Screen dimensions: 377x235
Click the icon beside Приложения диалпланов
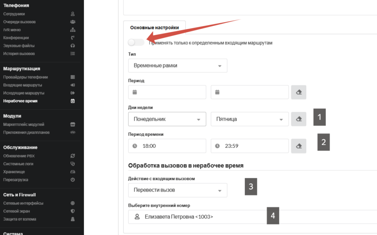tap(73, 132)
